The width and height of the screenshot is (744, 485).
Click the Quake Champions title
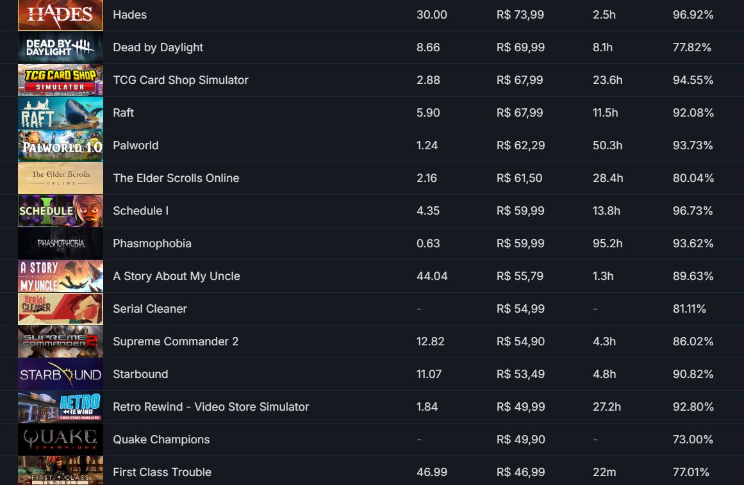click(x=161, y=440)
